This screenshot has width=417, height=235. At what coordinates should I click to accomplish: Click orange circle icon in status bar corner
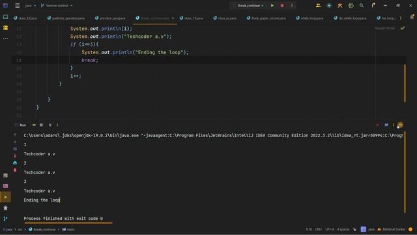[x=410, y=229]
